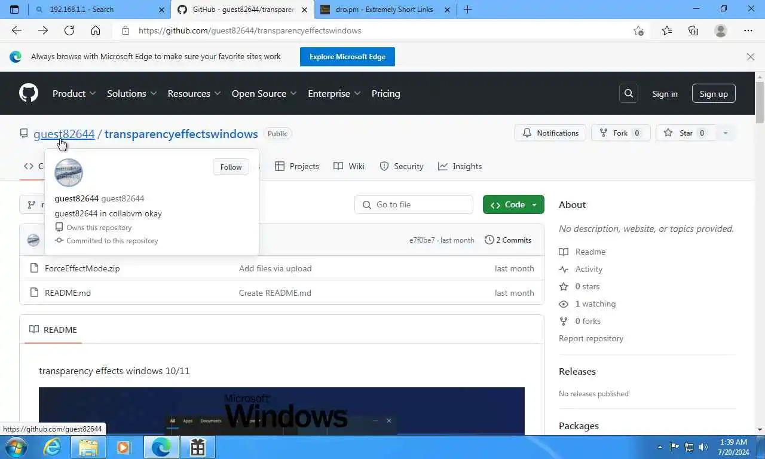Open GitHub search magnifier button
Image resolution: width=765 pixels, height=459 pixels.
[x=629, y=93]
